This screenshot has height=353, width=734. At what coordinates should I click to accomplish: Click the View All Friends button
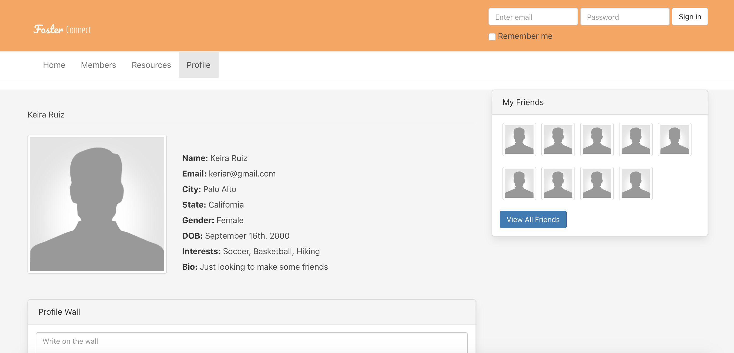[533, 219]
